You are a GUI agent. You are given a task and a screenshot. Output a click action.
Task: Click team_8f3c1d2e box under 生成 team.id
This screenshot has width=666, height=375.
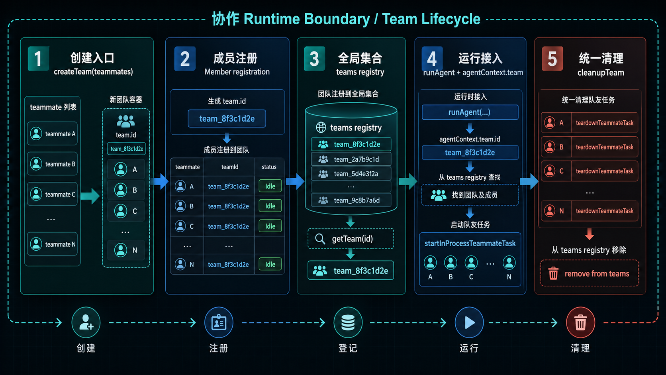coord(227,118)
